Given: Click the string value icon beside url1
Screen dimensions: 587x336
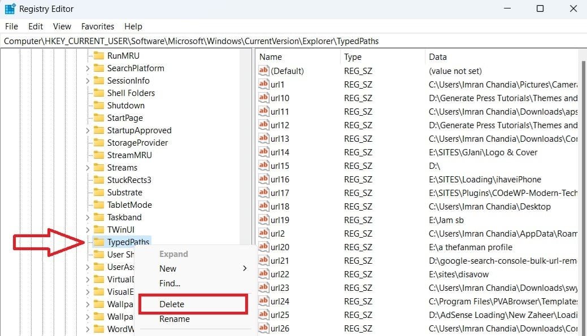Looking at the screenshot, I should click(x=264, y=85).
